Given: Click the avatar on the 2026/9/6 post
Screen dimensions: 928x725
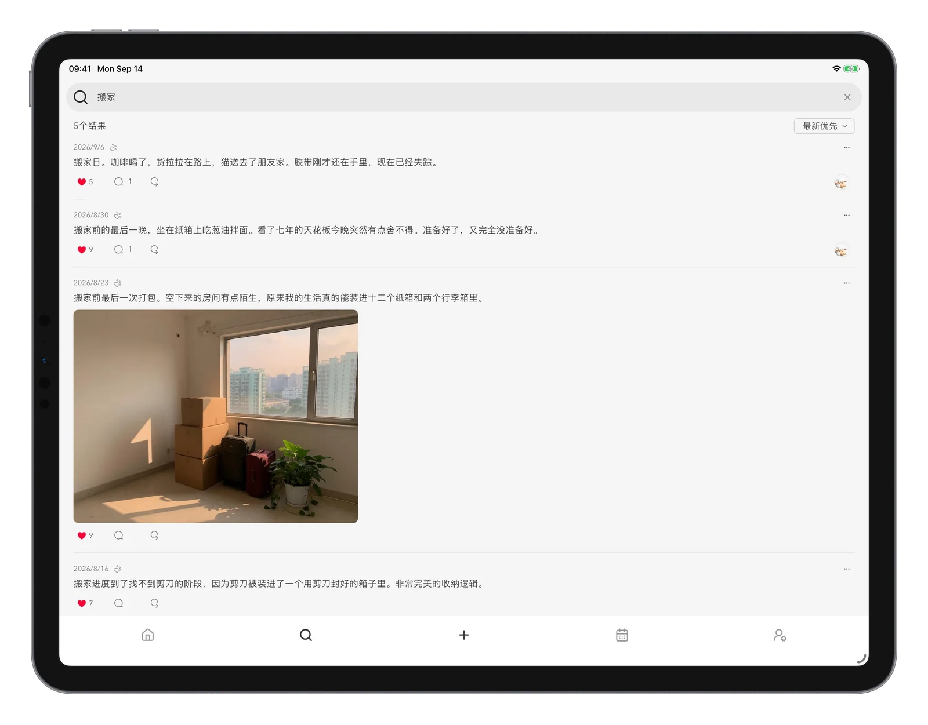Looking at the screenshot, I should 840,183.
